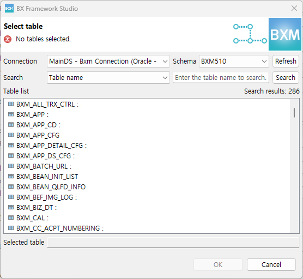
Task: Click the Refresh button
Action: (286, 61)
